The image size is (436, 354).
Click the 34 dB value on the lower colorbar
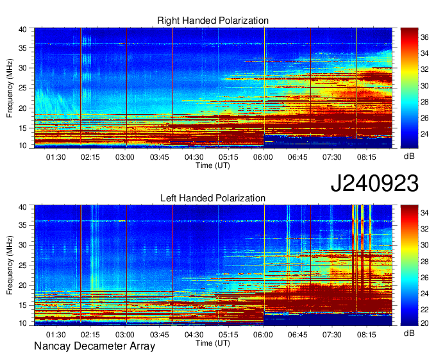point(424,213)
